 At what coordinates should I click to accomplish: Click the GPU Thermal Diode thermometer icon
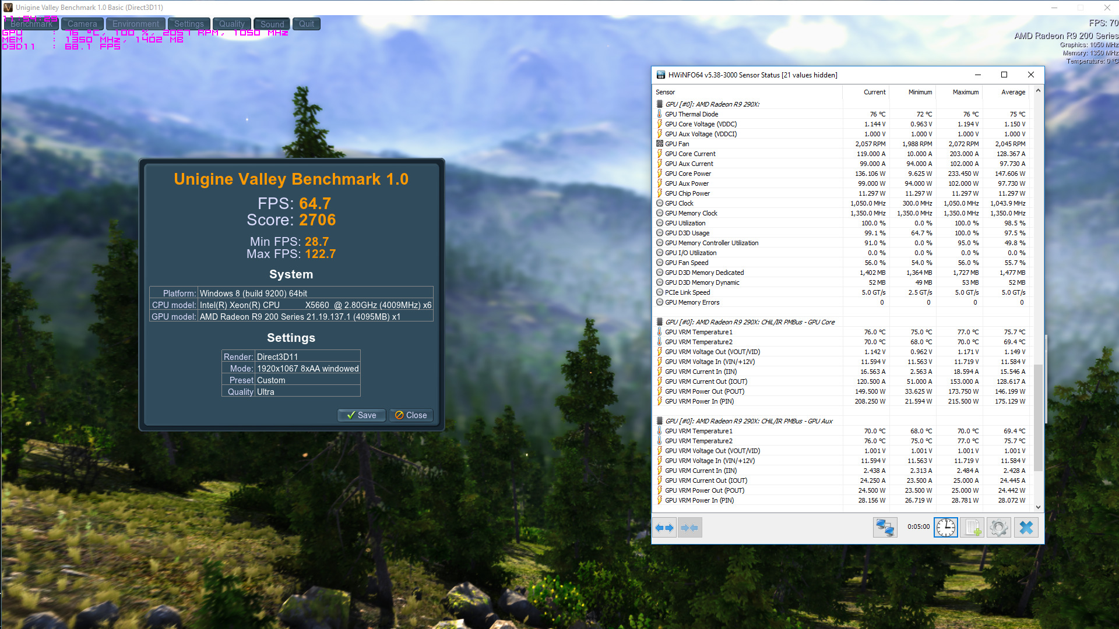point(660,114)
